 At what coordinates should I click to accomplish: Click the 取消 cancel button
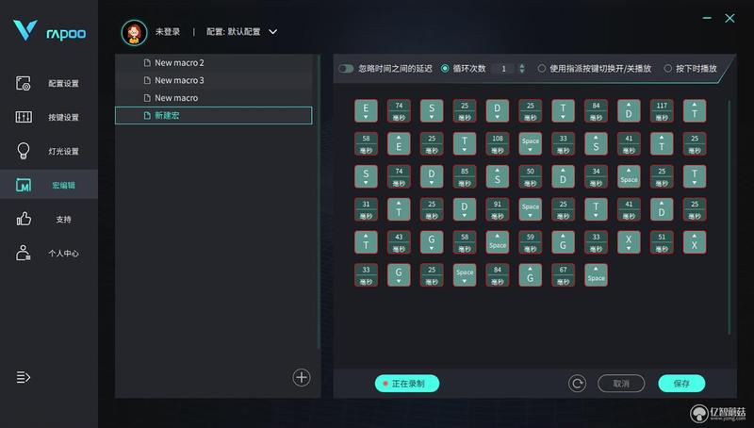[x=621, y=384]
